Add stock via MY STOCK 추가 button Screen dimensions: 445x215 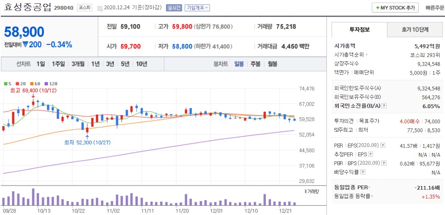[395, 8]
